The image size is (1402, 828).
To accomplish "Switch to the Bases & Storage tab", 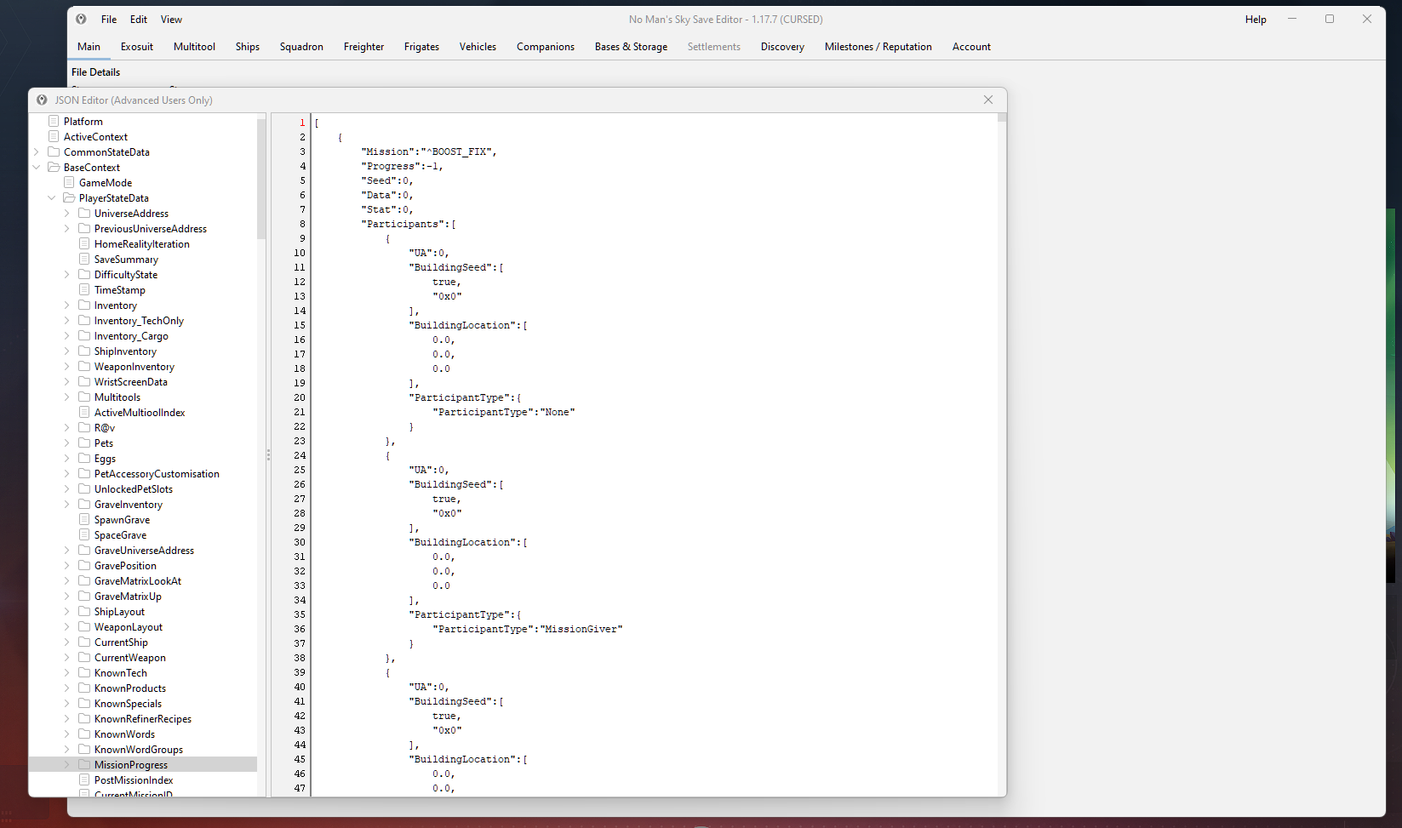I will tap(631, 47).
